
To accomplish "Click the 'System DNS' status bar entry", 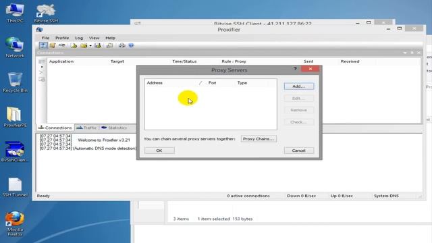I will point(386,196).
